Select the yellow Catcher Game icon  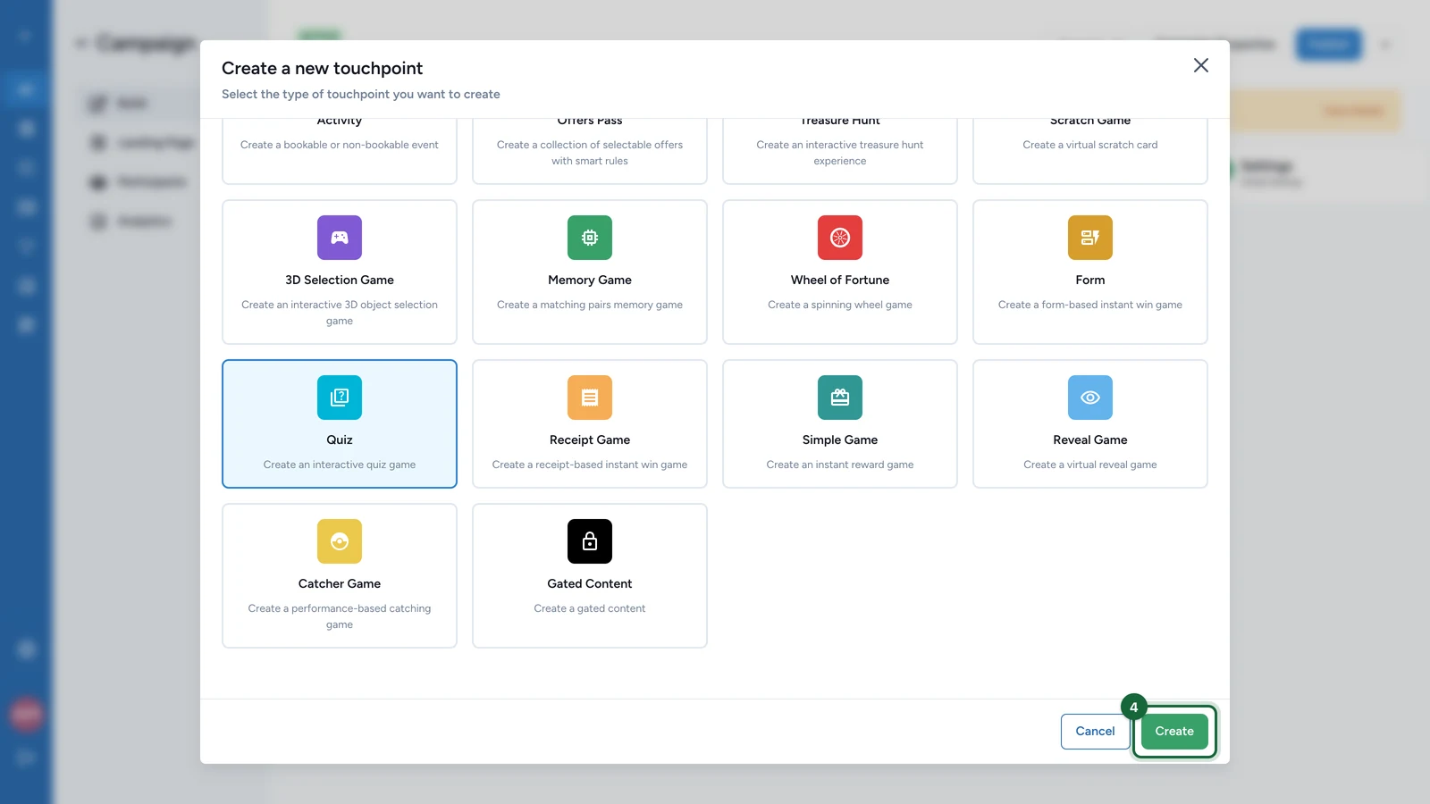coord(340,541)
